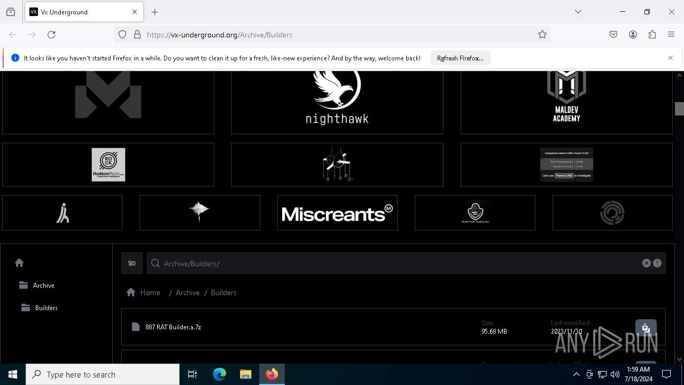The width and height of the screenshot is (684, 385).
Task: Open the Phantom sponsor banner with mask logo
Action: [475, 213]
